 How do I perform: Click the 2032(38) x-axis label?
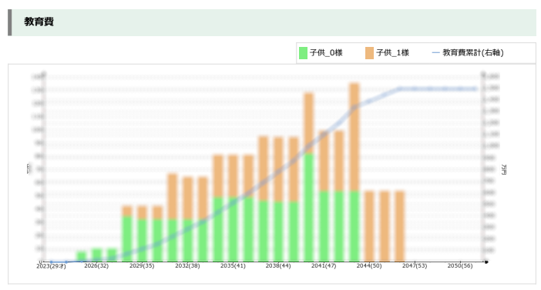187,265
